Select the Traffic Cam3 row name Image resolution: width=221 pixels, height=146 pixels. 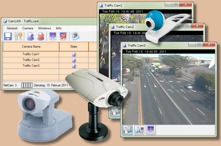(x=31, y=66)
